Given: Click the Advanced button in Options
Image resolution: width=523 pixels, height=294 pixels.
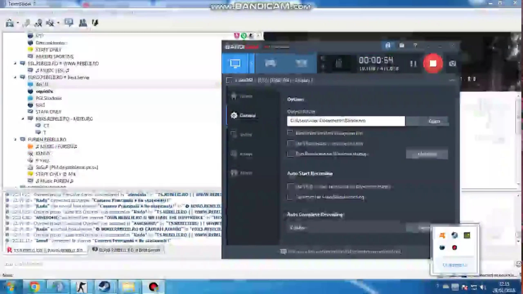Looking at the screenshot, I should (427, 154).
